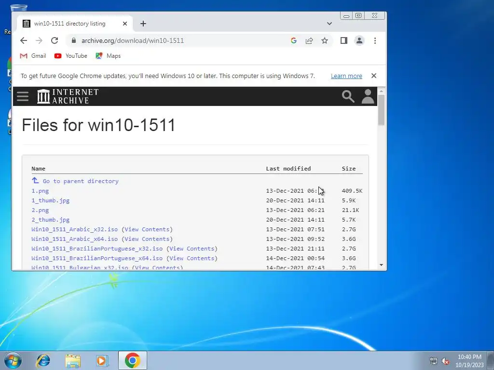The width and height of the screenshot is (494, 370).
Task: Open 2_thumb.jpg file link
Action: 50,220
